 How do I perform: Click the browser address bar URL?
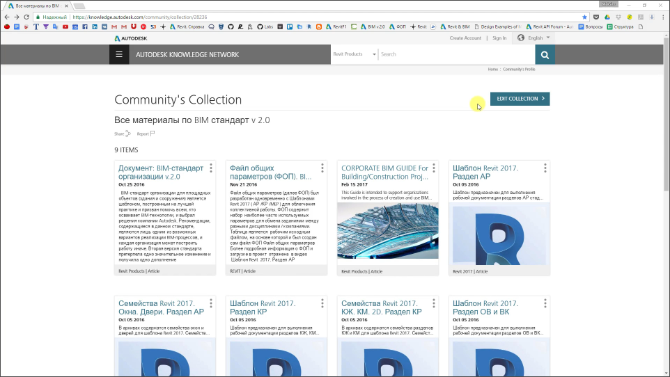(x=140, y=17)
